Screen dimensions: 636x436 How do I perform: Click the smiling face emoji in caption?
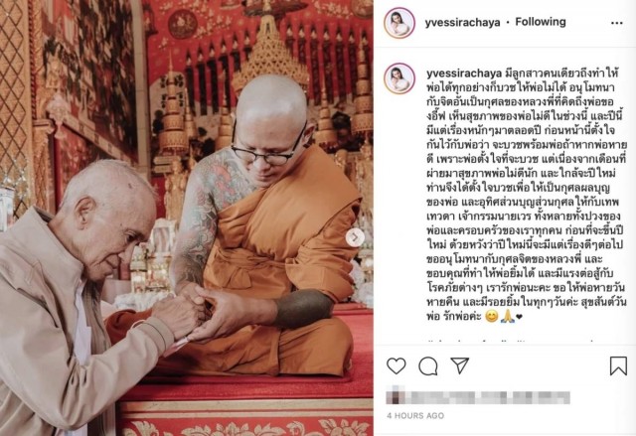(x=491, y=317)
